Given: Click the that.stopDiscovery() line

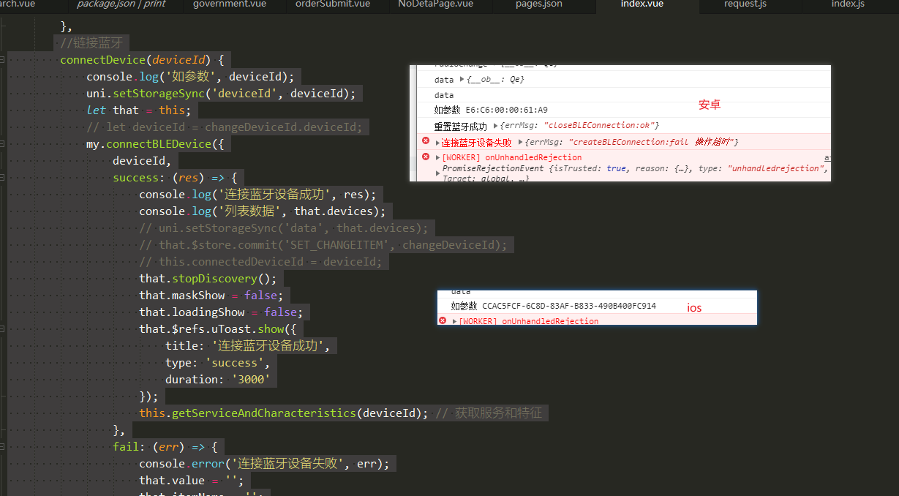Looking at the screenshot, I should (208, 279).
